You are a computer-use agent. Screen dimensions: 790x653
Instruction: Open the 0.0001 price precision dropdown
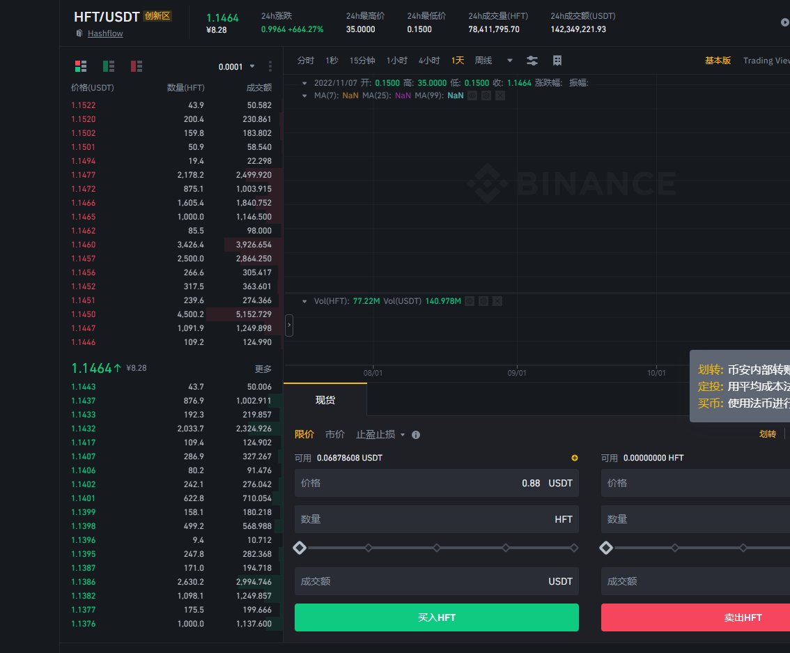tap(236, 66)
